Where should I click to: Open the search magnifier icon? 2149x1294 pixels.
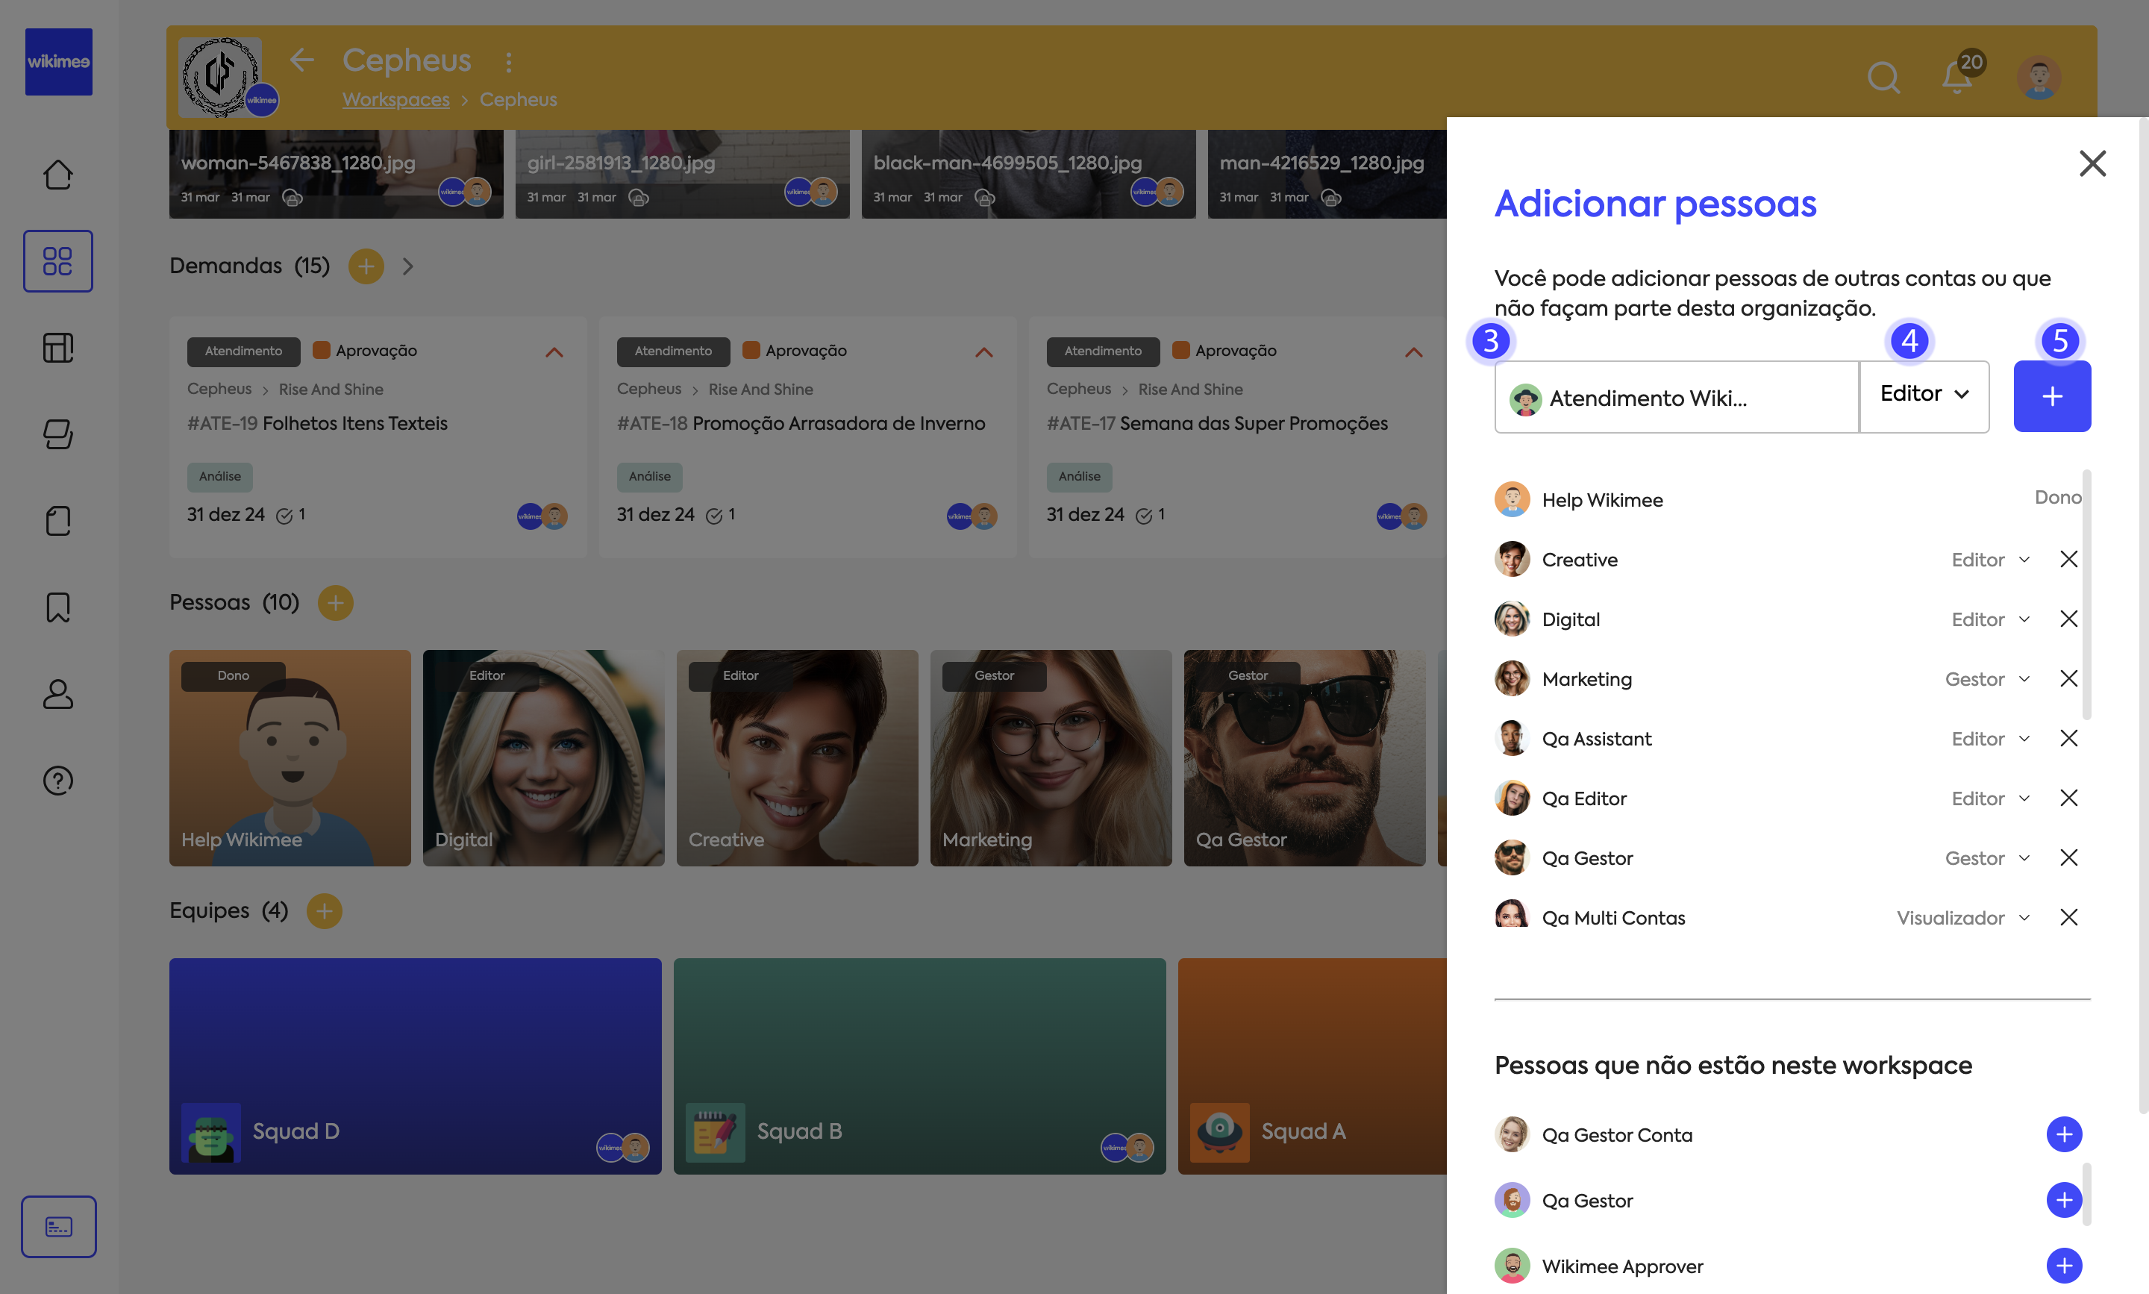(1883, 78)
